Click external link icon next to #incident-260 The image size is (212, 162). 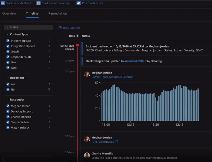145,61
